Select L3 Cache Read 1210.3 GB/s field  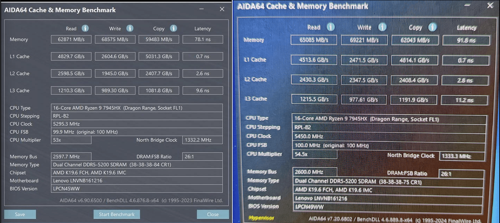click(x=71, y=90)
